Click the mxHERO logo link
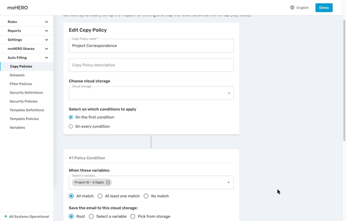This screenshot has width=346, height=221. [x=18, y=8]
